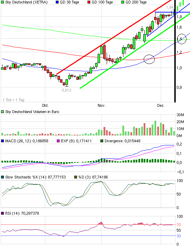Click the olive %D (3) legend swatch
The height and width of the screenshot is (247, 190).
(76, 177)
